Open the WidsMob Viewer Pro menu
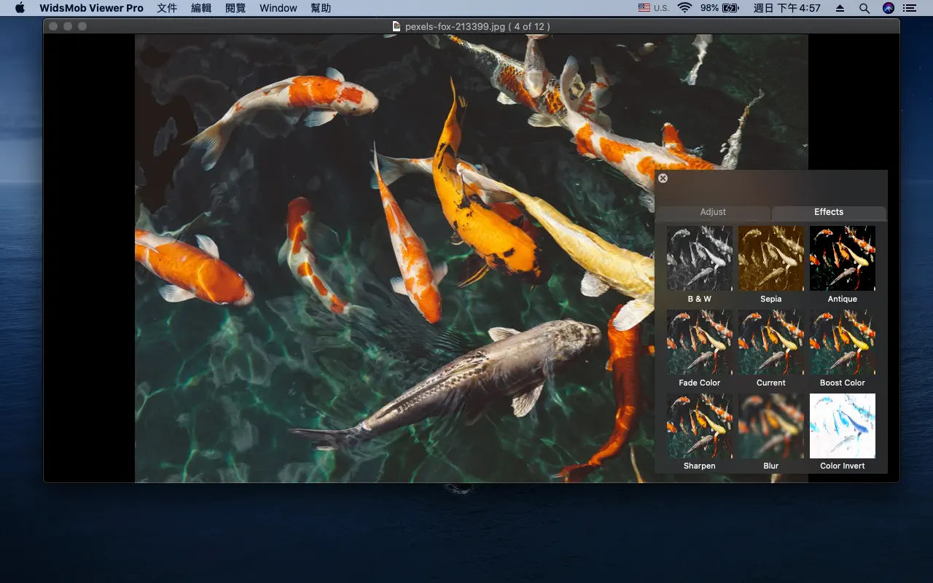 point(91,8)
